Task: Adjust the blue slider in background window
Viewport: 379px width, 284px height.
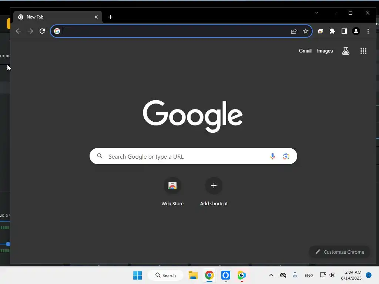Action: pos(8,244)
